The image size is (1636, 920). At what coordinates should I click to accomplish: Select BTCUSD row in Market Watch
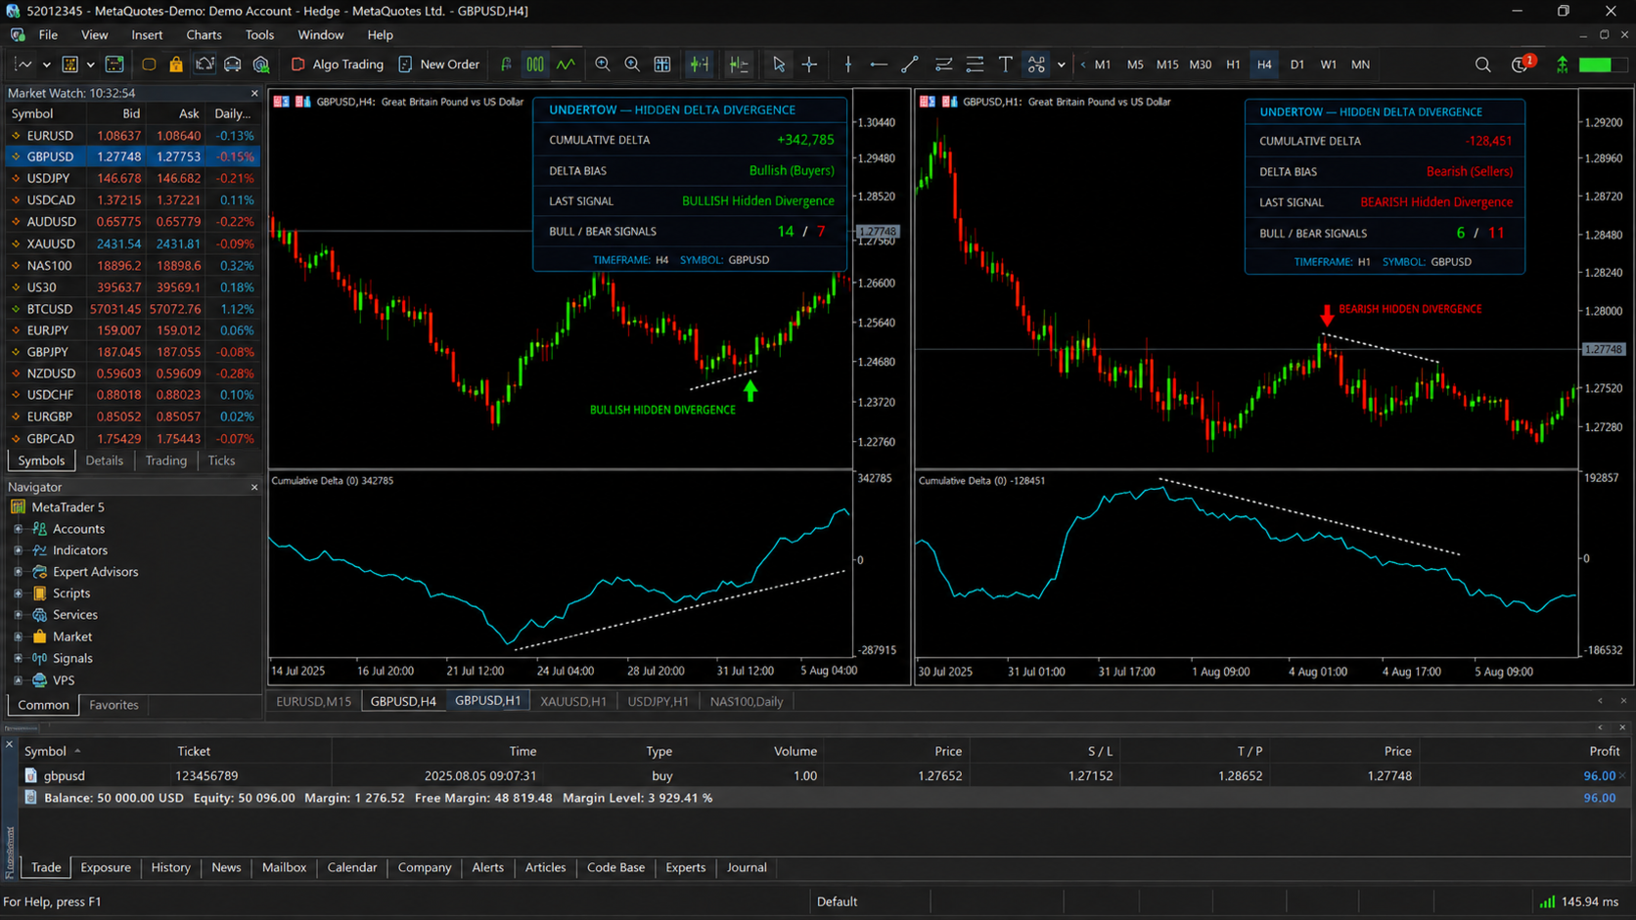tap(132, 309)
